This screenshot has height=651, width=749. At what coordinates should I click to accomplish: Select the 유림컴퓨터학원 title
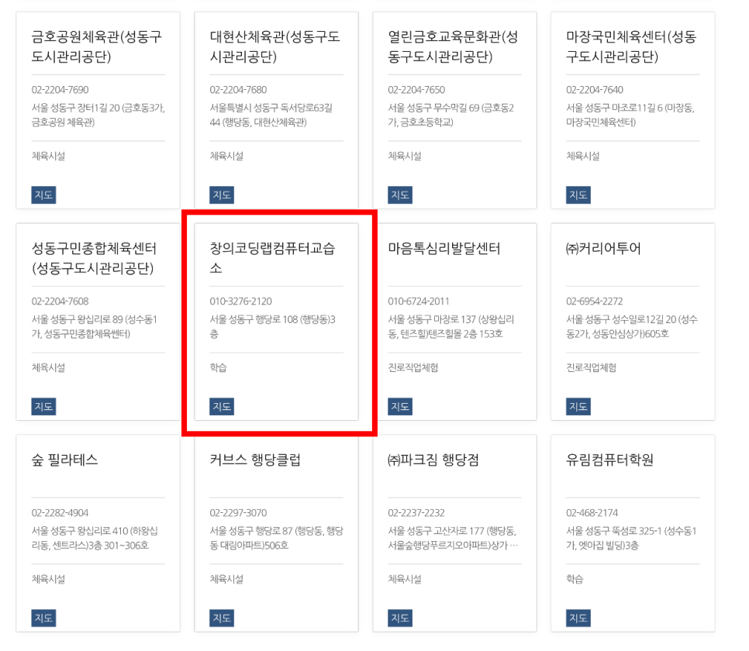tap(609, 460)
